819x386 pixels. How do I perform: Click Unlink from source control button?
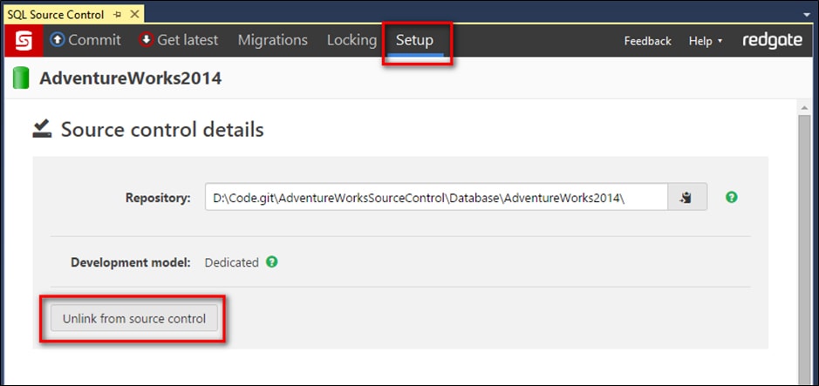[x=134, y=318]
